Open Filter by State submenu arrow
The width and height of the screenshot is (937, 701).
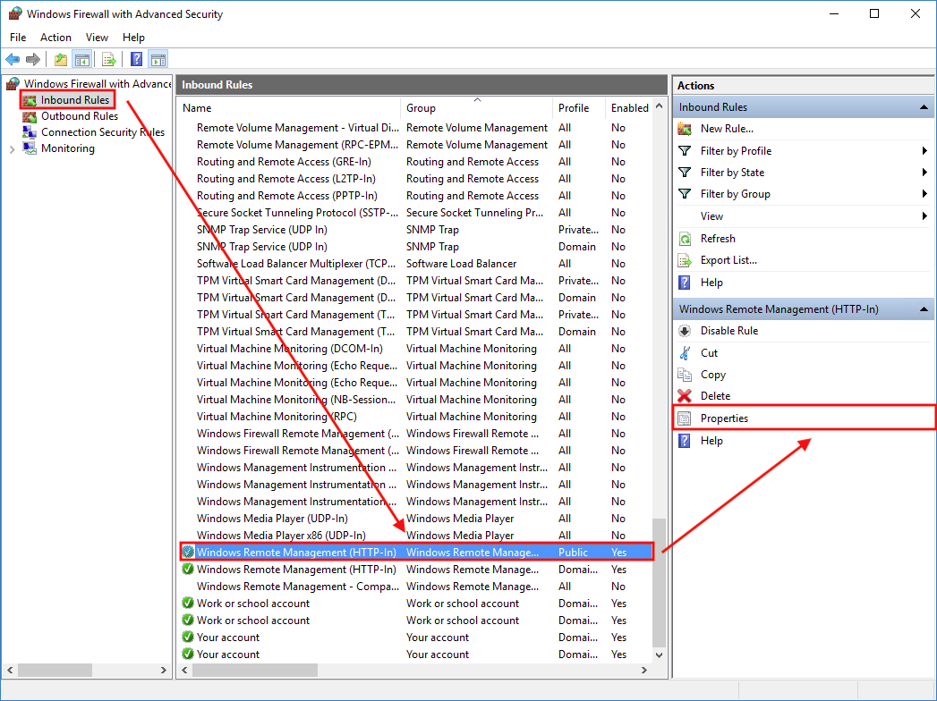[925, 173]
